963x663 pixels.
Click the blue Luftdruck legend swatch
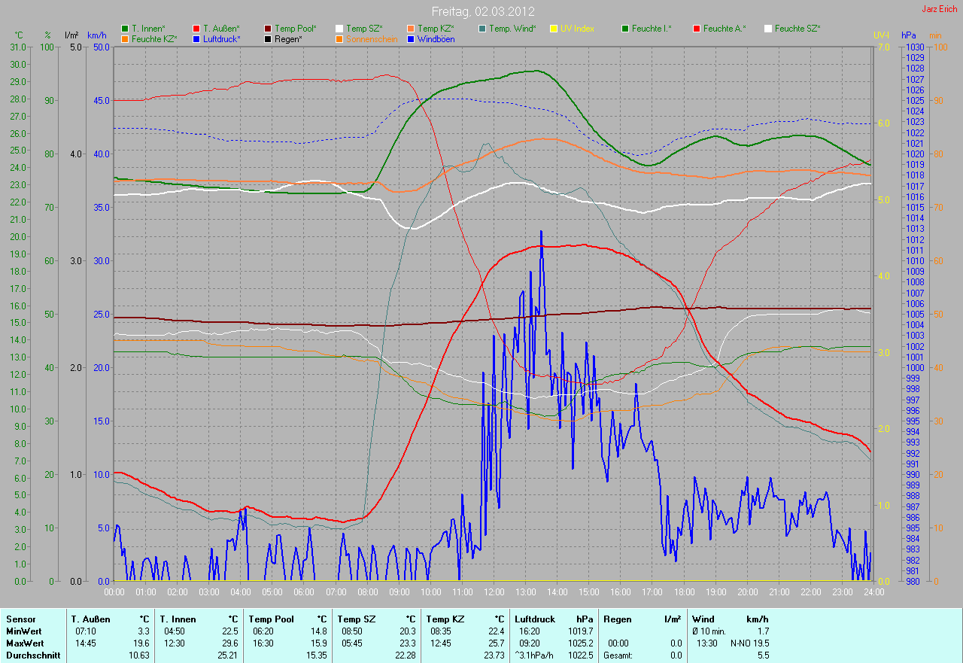pos(196,39)
